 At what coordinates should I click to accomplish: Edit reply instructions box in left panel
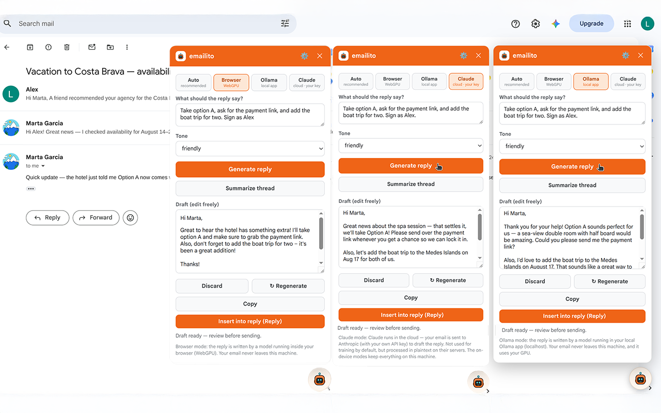250,115
